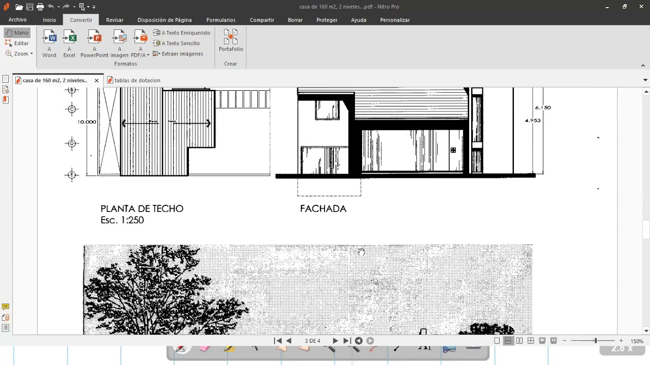This screenshot has height=365, width=650.
Task: Convert PDF to imagen format
Action: (119, 44)
